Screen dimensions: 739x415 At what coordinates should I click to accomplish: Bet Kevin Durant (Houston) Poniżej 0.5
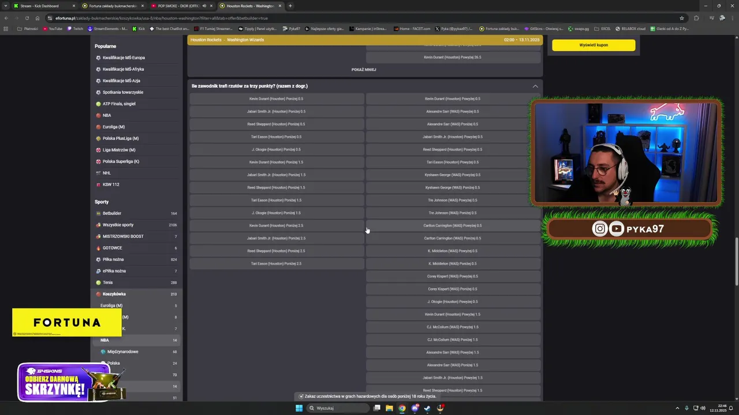[x=277, y=99]
